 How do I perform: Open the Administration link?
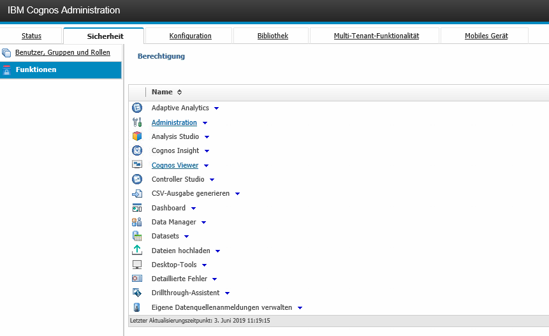click(174, 122)
